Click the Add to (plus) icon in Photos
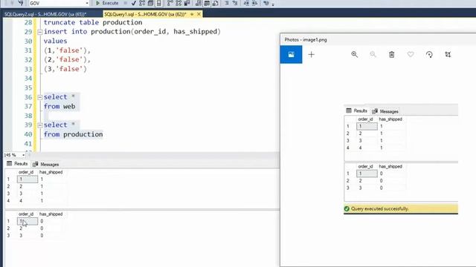Screen dimensions: 476x267 pyautogui.click(x=311, y=54)
